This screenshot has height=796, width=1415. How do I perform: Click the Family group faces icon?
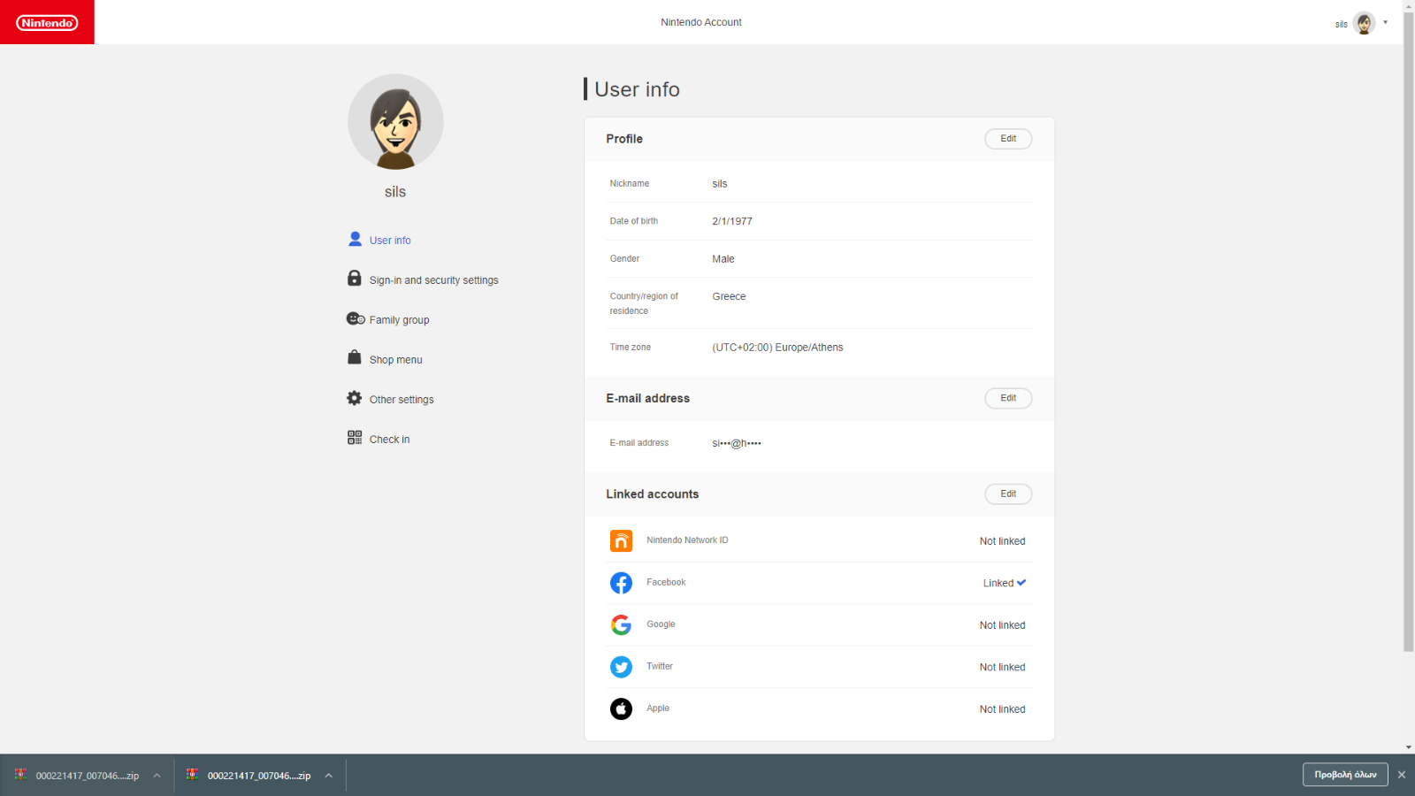[356, 318]
